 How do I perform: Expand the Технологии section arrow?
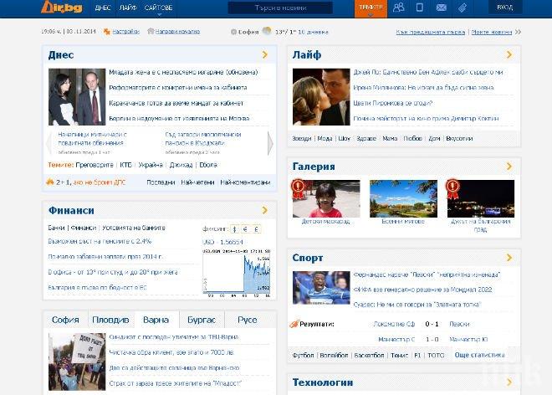509,382
